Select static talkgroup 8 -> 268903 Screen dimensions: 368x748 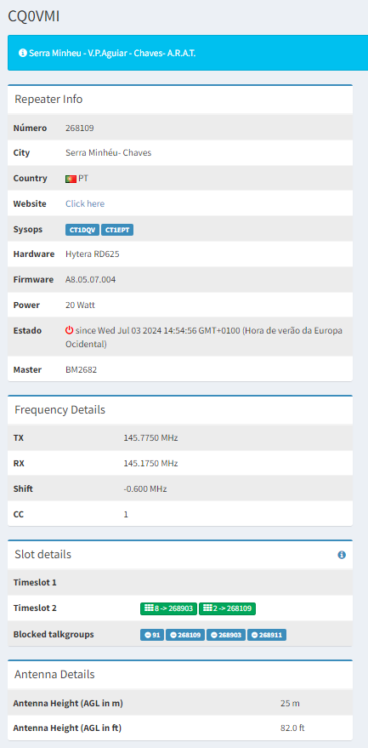(169, 608)
